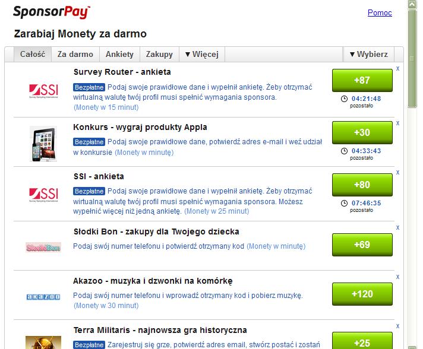Open the Zakupy tab
Screen dimensions: 423x349
click(159, 54)
